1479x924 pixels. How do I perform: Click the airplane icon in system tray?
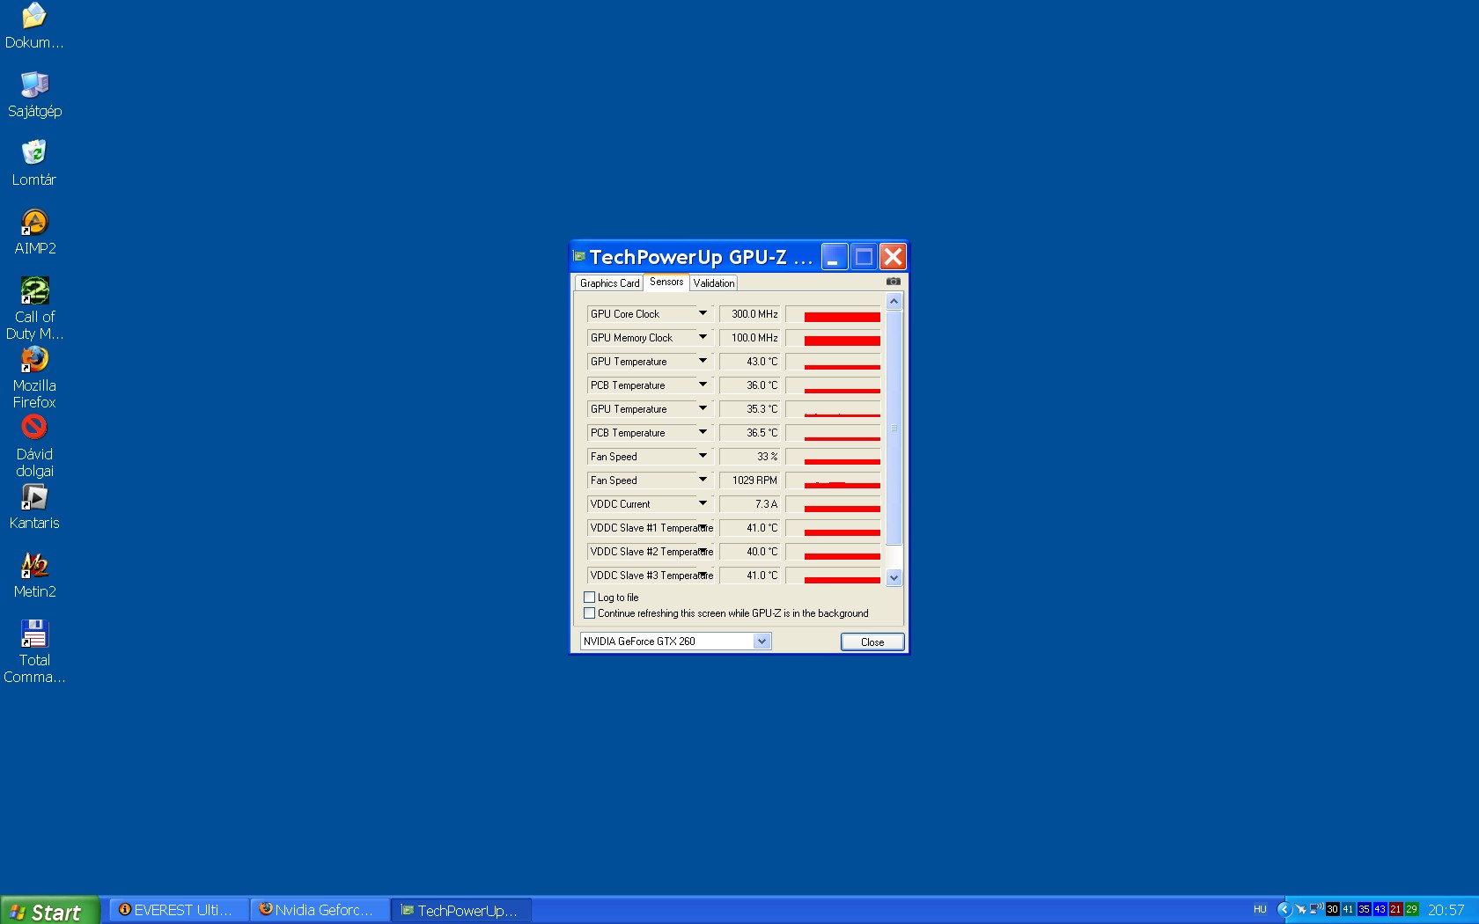(x=1300, y=909)
